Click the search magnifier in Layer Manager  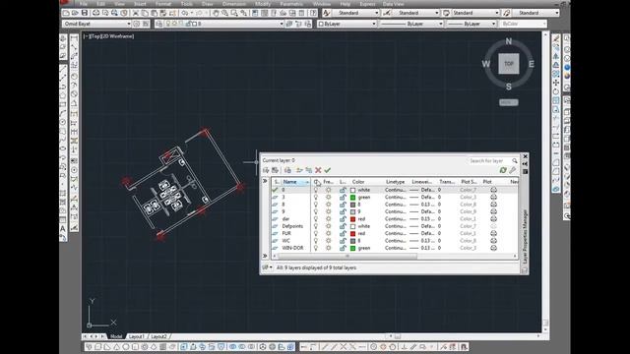(514, 161)
